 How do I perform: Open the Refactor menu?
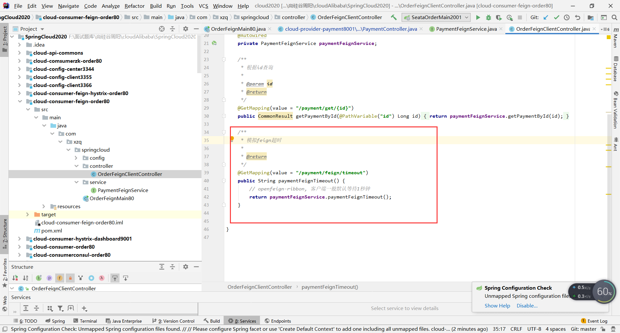pyautogui.click(x=134, y=6)
